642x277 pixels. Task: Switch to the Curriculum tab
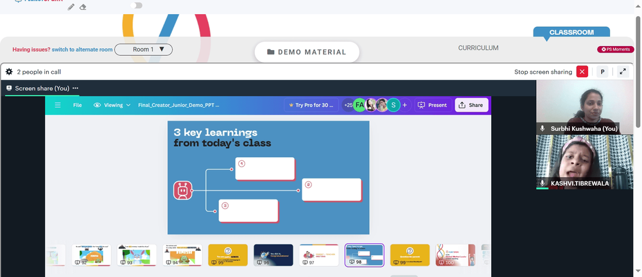tap(478, 48)
